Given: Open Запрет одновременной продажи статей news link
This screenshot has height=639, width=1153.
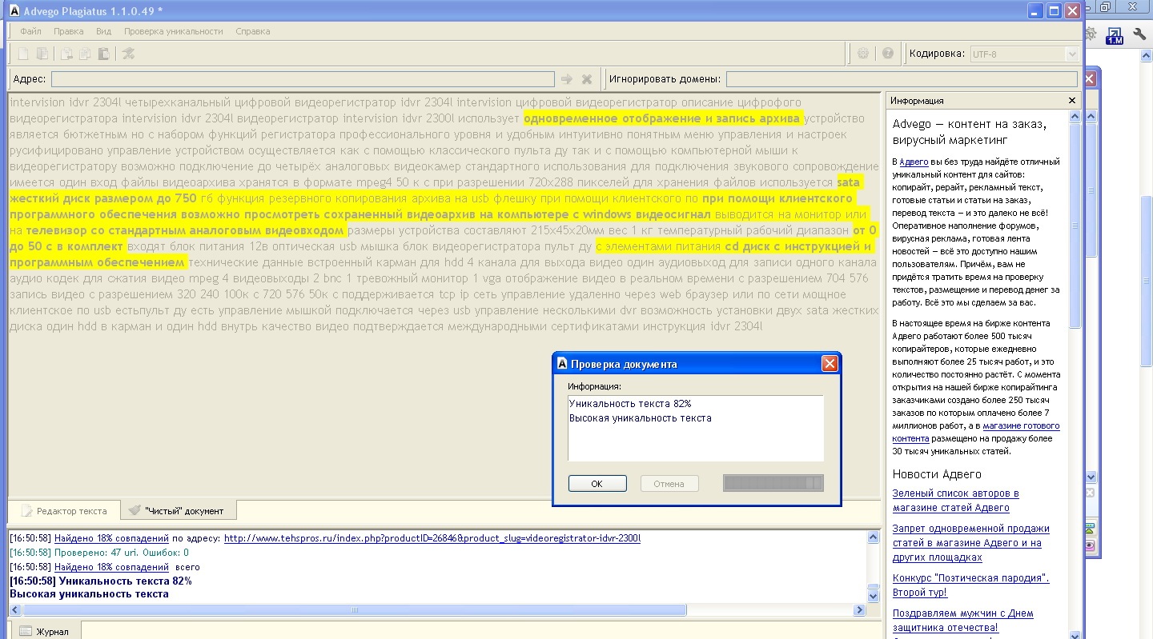Looking at the screenshot, I should coord(971,542).
